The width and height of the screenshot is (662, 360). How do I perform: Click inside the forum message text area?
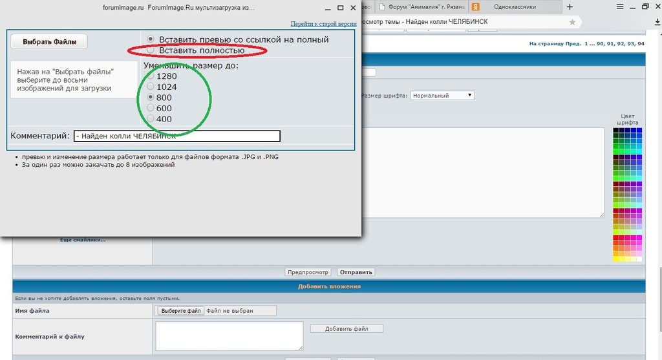tap(483, 173)
